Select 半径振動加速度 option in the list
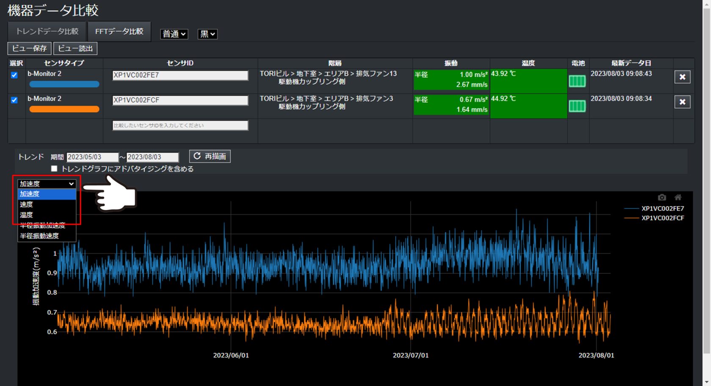Screen dimensions: 711x386 pos(47,226)
